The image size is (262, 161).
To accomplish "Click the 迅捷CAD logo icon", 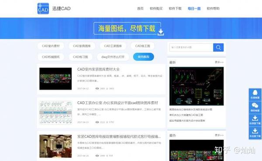I will [x=43, y=9].
